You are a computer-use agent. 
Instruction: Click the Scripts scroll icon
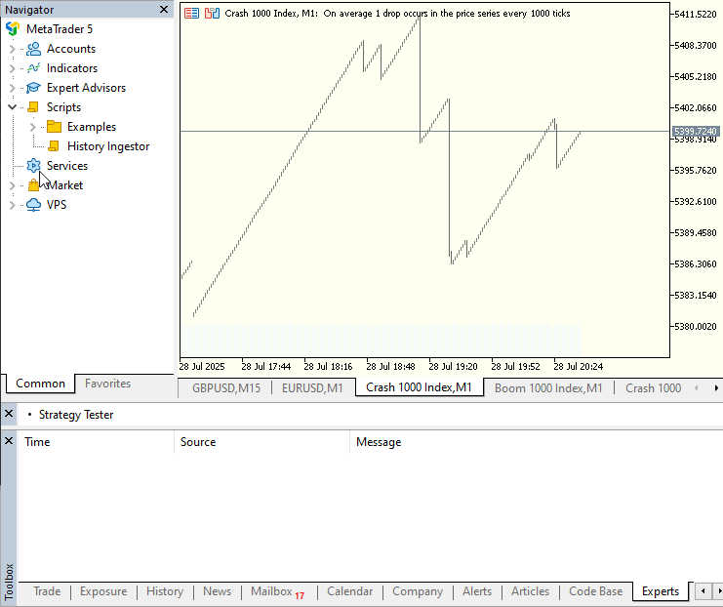[x=33, y=107]
